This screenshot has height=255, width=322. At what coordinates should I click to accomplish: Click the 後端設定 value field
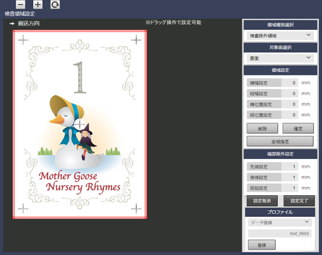pyautogui.click(x=290, y=177)
